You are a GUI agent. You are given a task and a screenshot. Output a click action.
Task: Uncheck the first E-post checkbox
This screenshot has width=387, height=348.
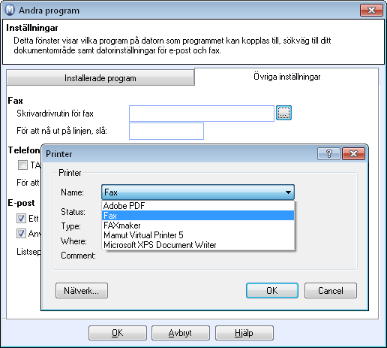click(21, 218)
